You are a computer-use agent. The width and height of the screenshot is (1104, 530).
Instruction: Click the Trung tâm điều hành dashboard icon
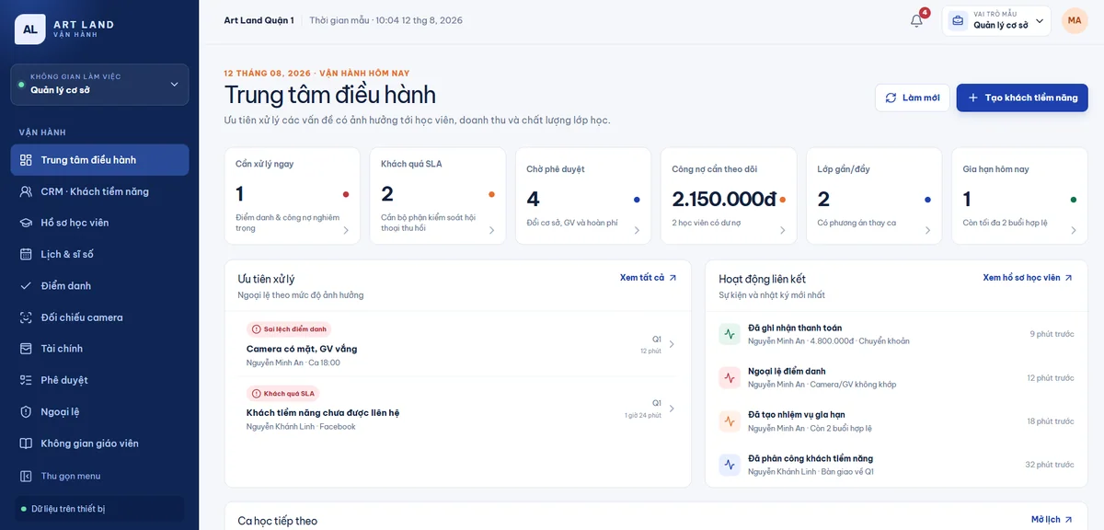click(x=26, y=160)
